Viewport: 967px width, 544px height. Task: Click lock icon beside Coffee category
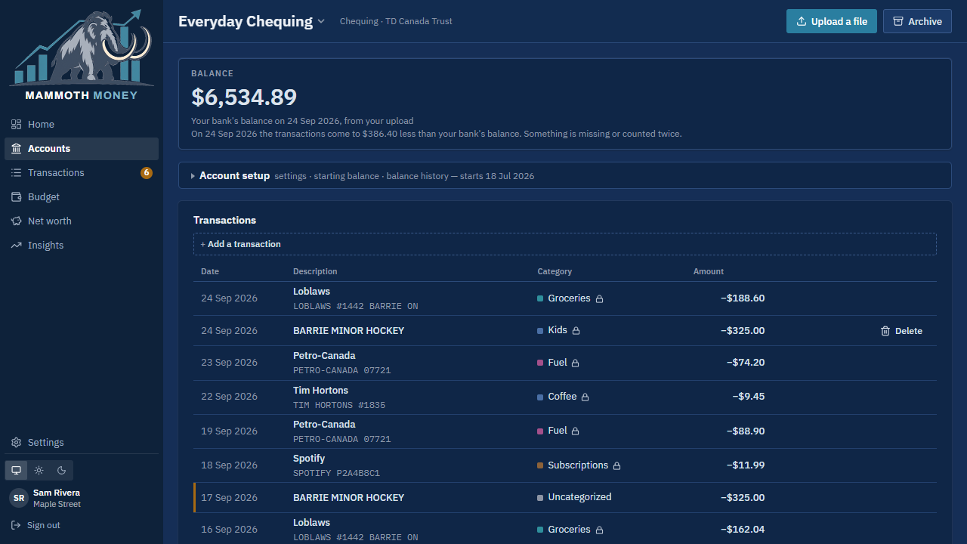click(585, 397)
